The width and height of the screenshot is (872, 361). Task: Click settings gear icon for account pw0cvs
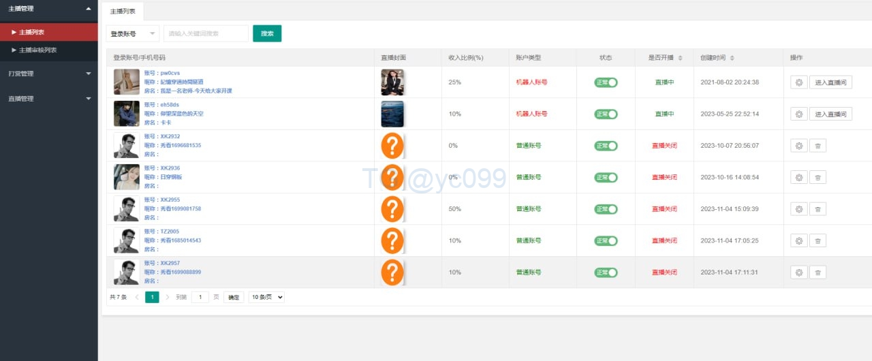798,82
